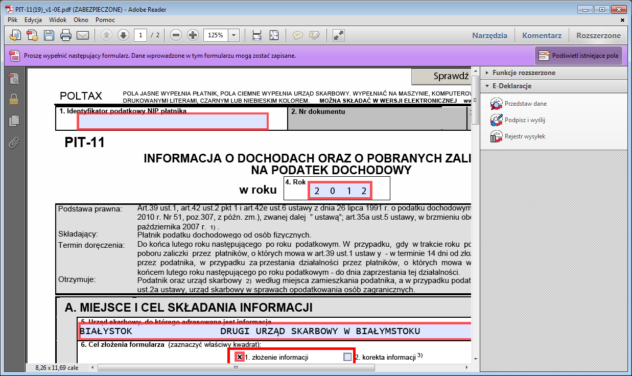Click the Urząd skarbowy field
The image size is (632, 376).
click(x=274, y=331)
